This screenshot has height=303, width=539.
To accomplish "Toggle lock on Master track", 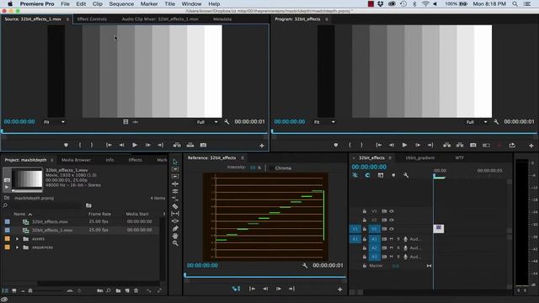I will [x=365, y=266].
